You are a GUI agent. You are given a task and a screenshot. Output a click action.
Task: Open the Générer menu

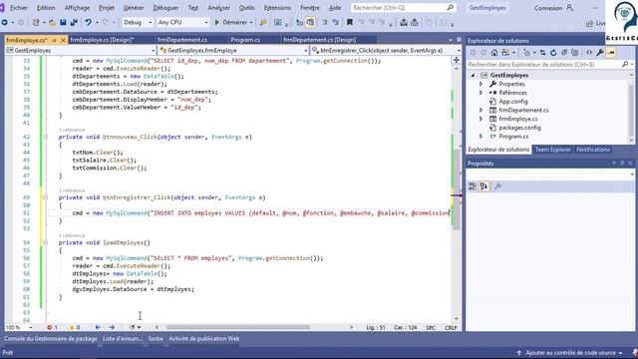click(x=133, y=8)
